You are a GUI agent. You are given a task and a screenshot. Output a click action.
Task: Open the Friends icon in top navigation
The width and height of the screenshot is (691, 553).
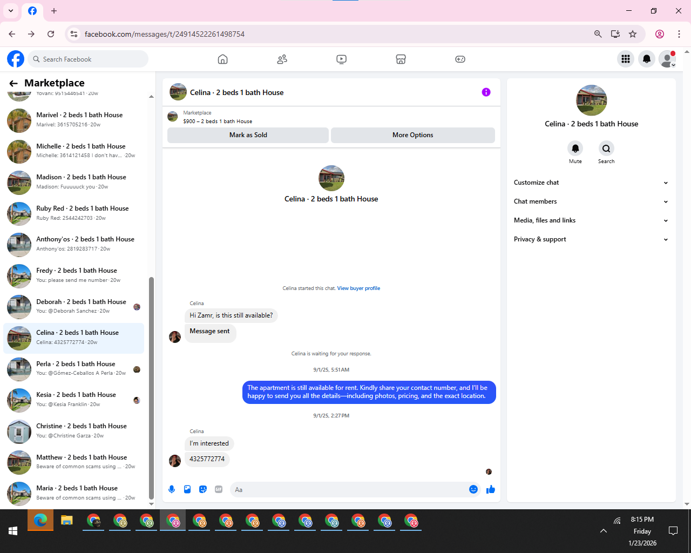click(x=282, y=59)
